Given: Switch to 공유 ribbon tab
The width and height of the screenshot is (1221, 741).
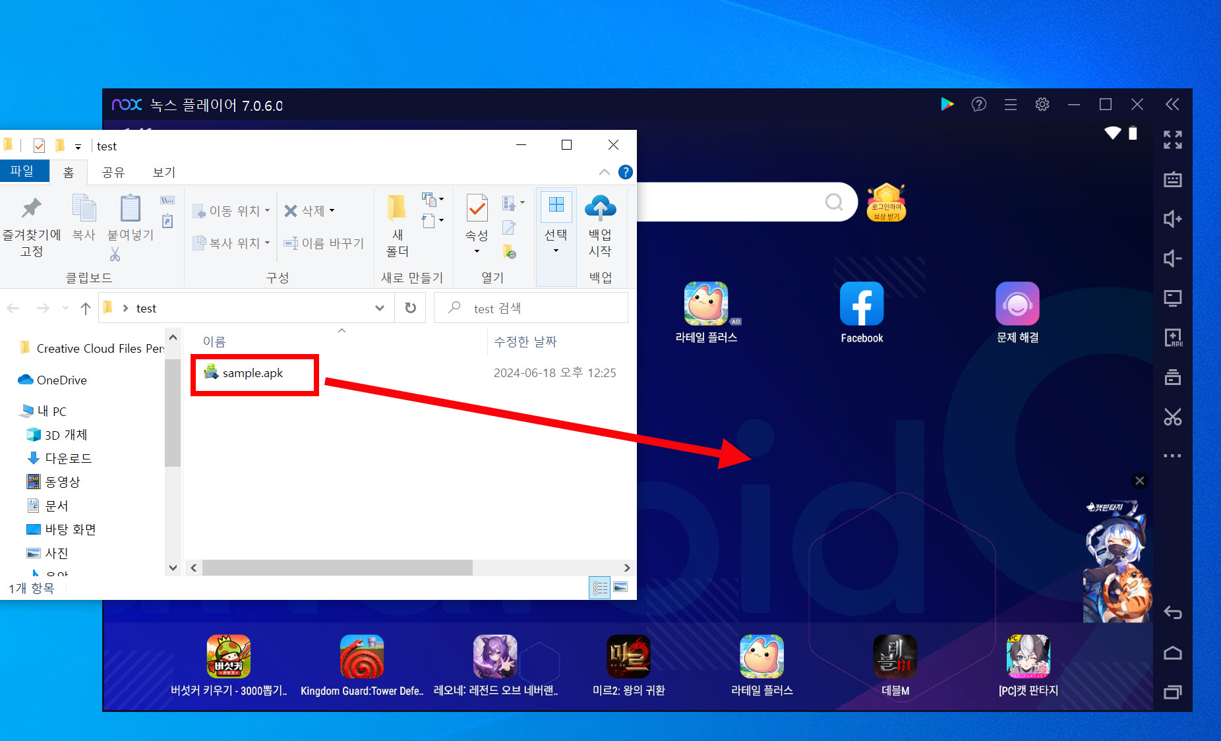Looking at the screenshot, I should (x=113, y=172).
